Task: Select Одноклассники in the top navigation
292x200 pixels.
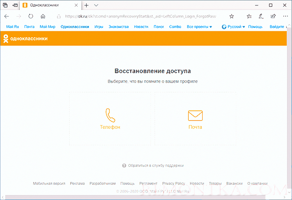Action: (x=75, y=27)
